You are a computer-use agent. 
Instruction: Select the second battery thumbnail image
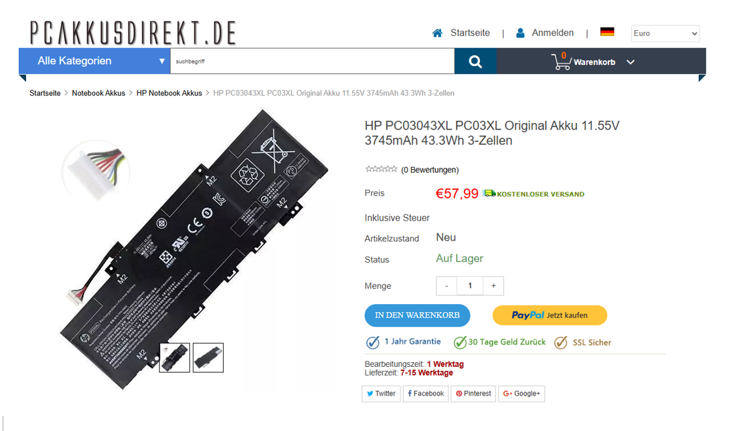208,357
